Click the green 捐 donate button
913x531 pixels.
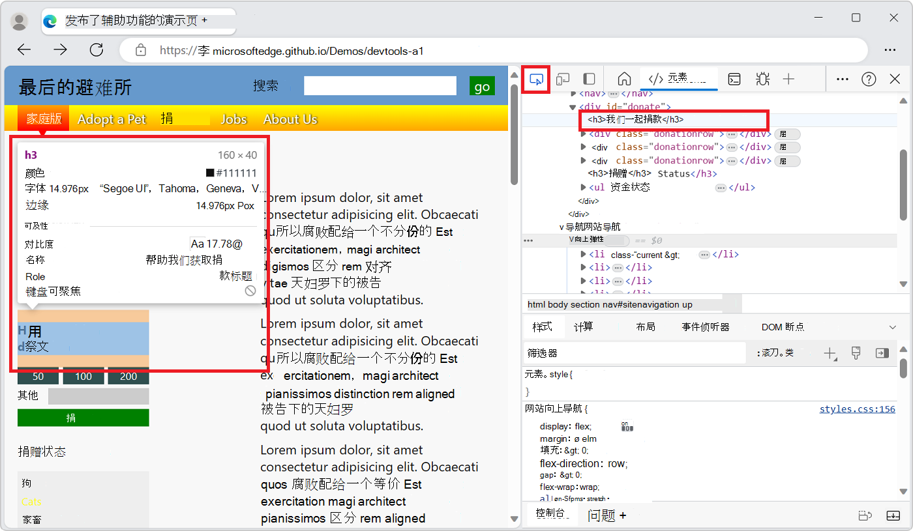[x=83, y=418]
